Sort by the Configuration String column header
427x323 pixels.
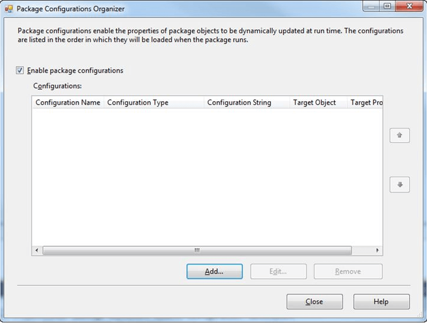(247, 103)
